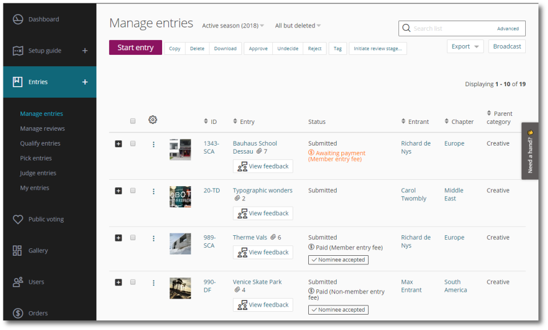Open the Gallery grid icon
The width and height of the screenshot is (548, 330).
[17, 250]
